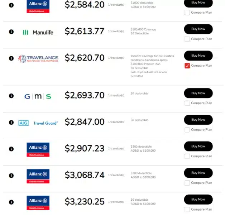
Task: Click the GMS logo
Action: point(38,96)
